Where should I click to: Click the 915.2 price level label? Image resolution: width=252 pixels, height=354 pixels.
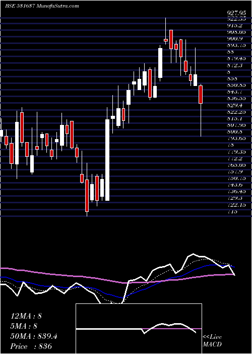(236, 26)
